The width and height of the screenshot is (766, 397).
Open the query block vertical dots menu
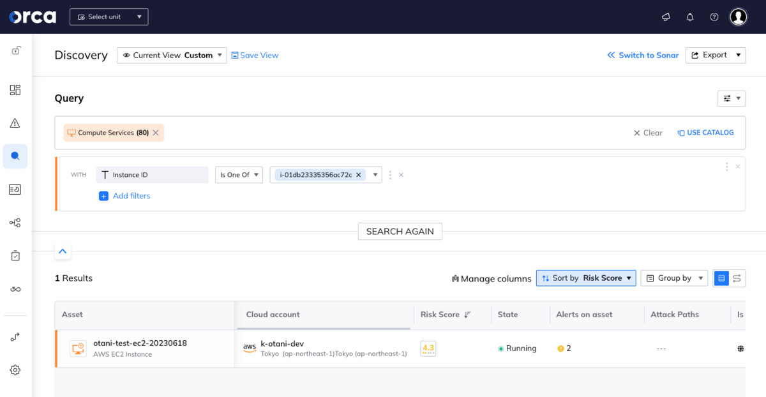tap(726, 167)
